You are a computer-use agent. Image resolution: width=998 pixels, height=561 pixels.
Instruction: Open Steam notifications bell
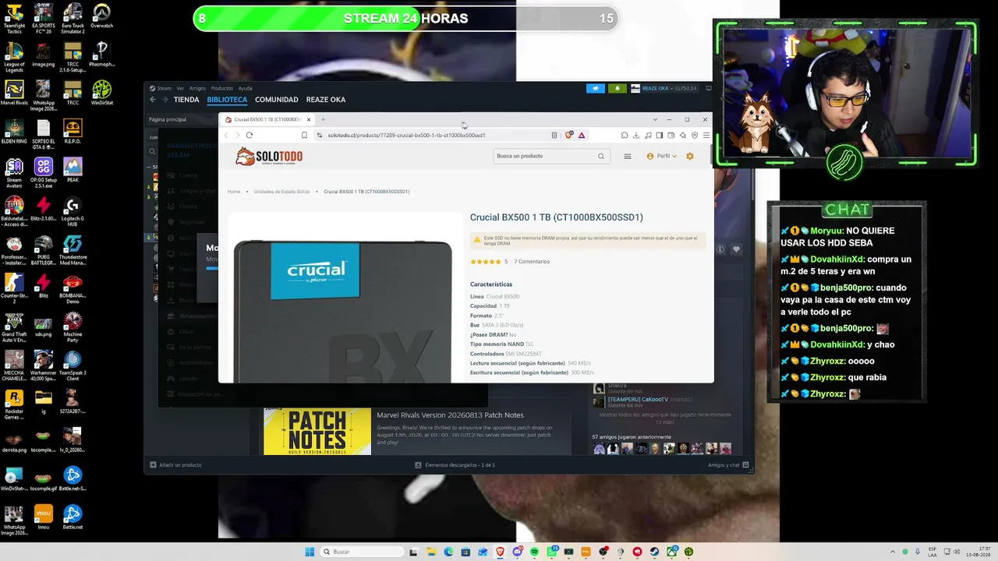(618, 88)
